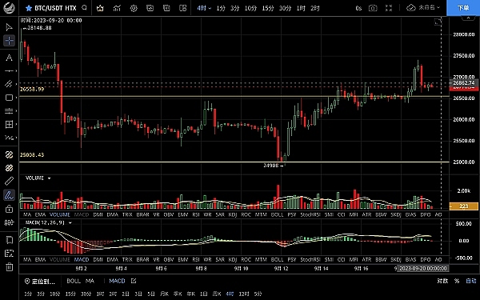Expand the VOLUME indicator dropdown arrow

[49, 178]
